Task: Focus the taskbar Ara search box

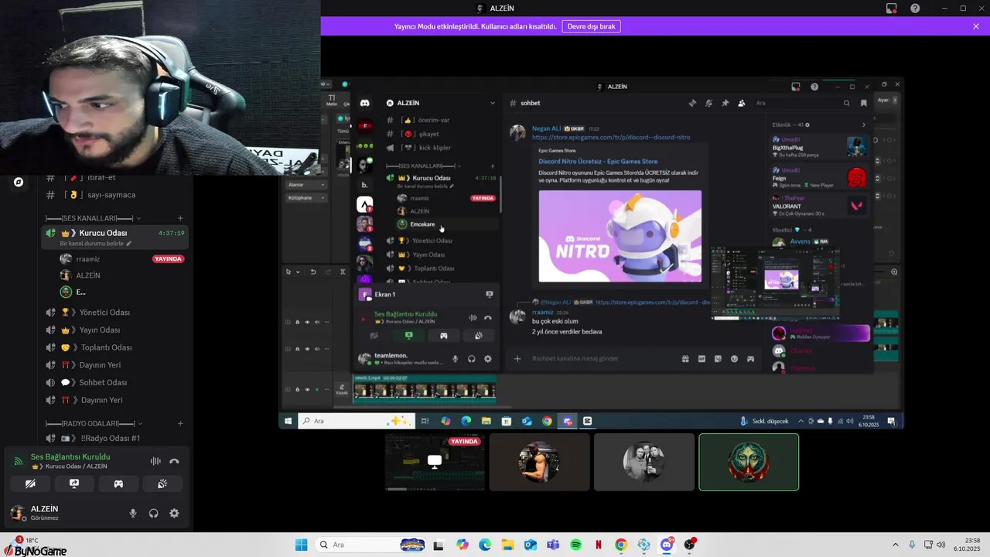Action: pyautogui.click(x=371, y=545)
